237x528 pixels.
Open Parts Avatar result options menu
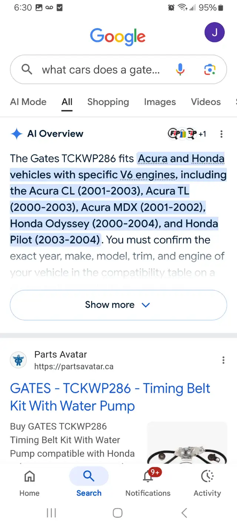223,360
